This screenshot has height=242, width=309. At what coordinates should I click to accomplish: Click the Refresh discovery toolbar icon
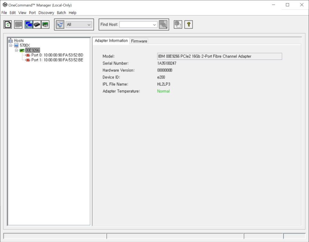[8, 24]
